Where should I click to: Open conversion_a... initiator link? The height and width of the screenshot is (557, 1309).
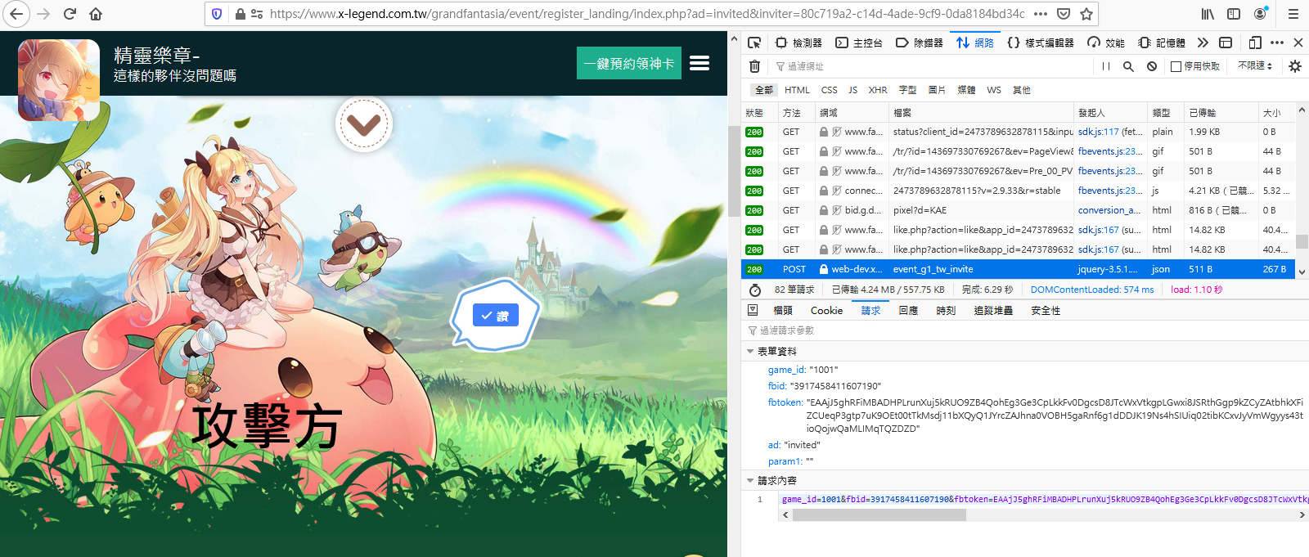1109,210
